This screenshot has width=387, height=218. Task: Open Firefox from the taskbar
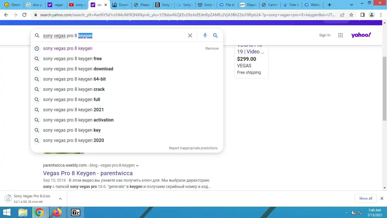(x=57, y=212)
